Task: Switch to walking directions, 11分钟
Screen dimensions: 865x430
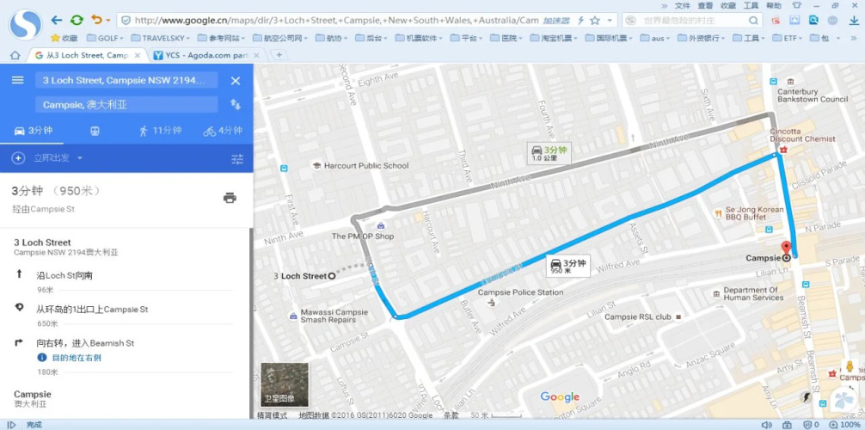Action: pyautogui.click(x=160, y=131)
